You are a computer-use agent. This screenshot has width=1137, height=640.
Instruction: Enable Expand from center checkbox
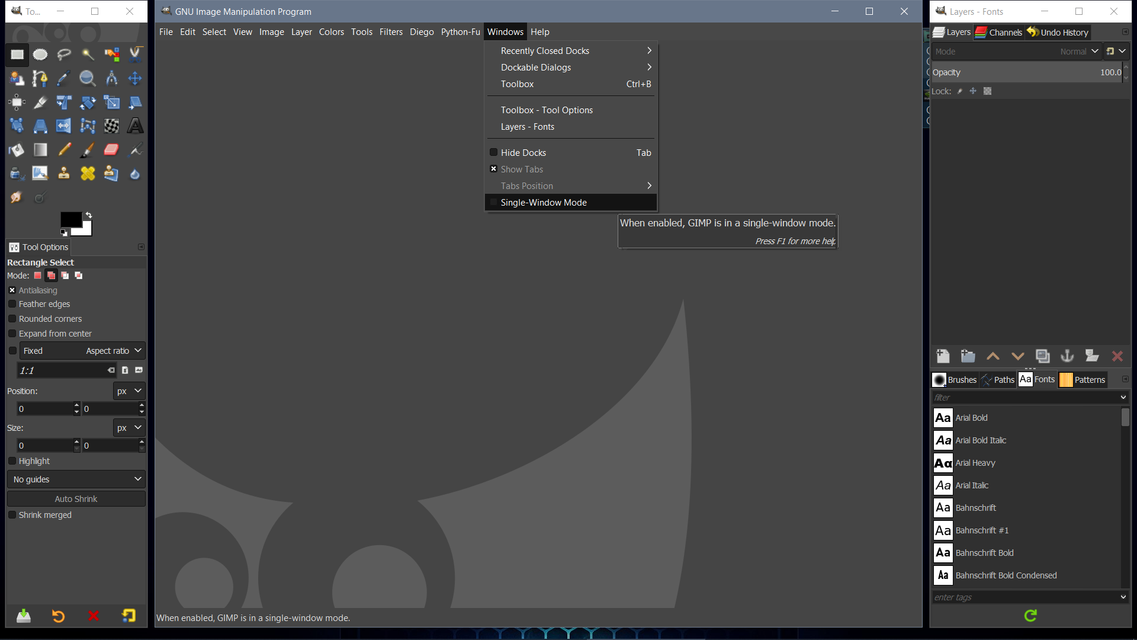[x=12, y=334]
